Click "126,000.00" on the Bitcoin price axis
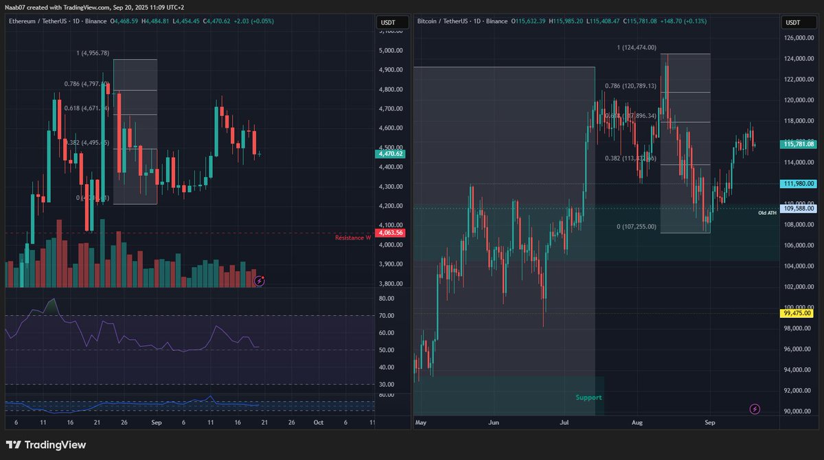Screen dimensions: 824x460 click(x=800, y=38)
